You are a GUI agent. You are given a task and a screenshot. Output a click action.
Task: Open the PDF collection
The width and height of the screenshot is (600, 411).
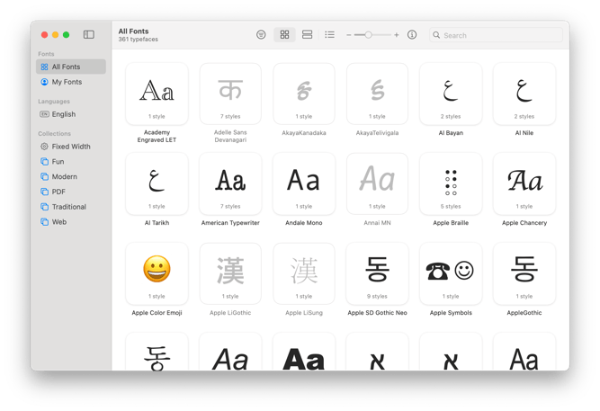[x=71, y=192]
